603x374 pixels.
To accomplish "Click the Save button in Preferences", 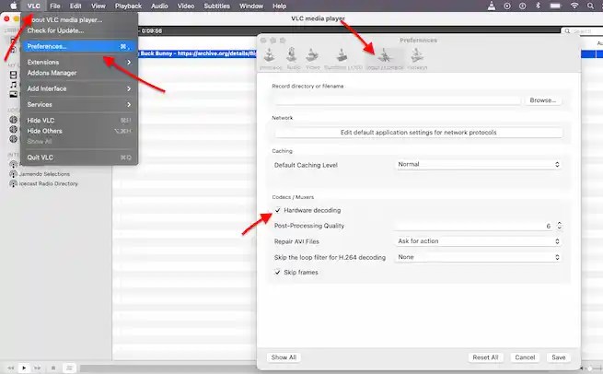I will click(x=559, y=357).
